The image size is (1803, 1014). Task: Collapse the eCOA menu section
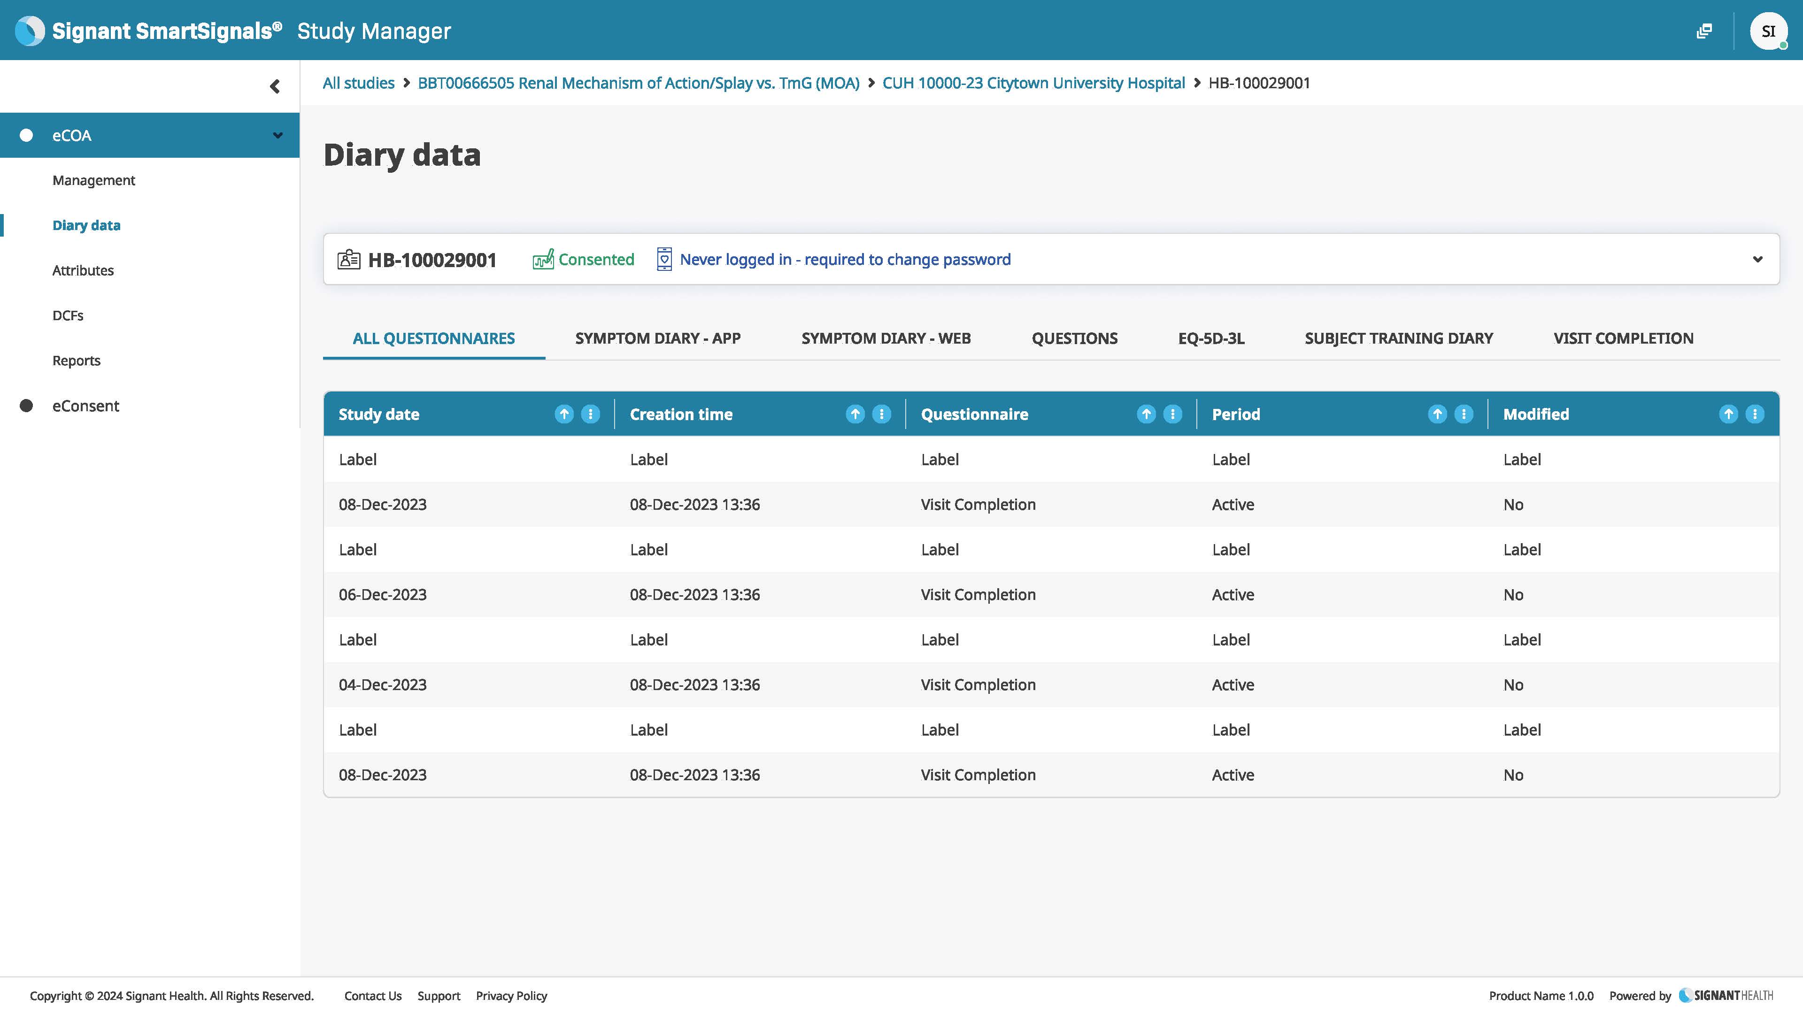point(278,136)
